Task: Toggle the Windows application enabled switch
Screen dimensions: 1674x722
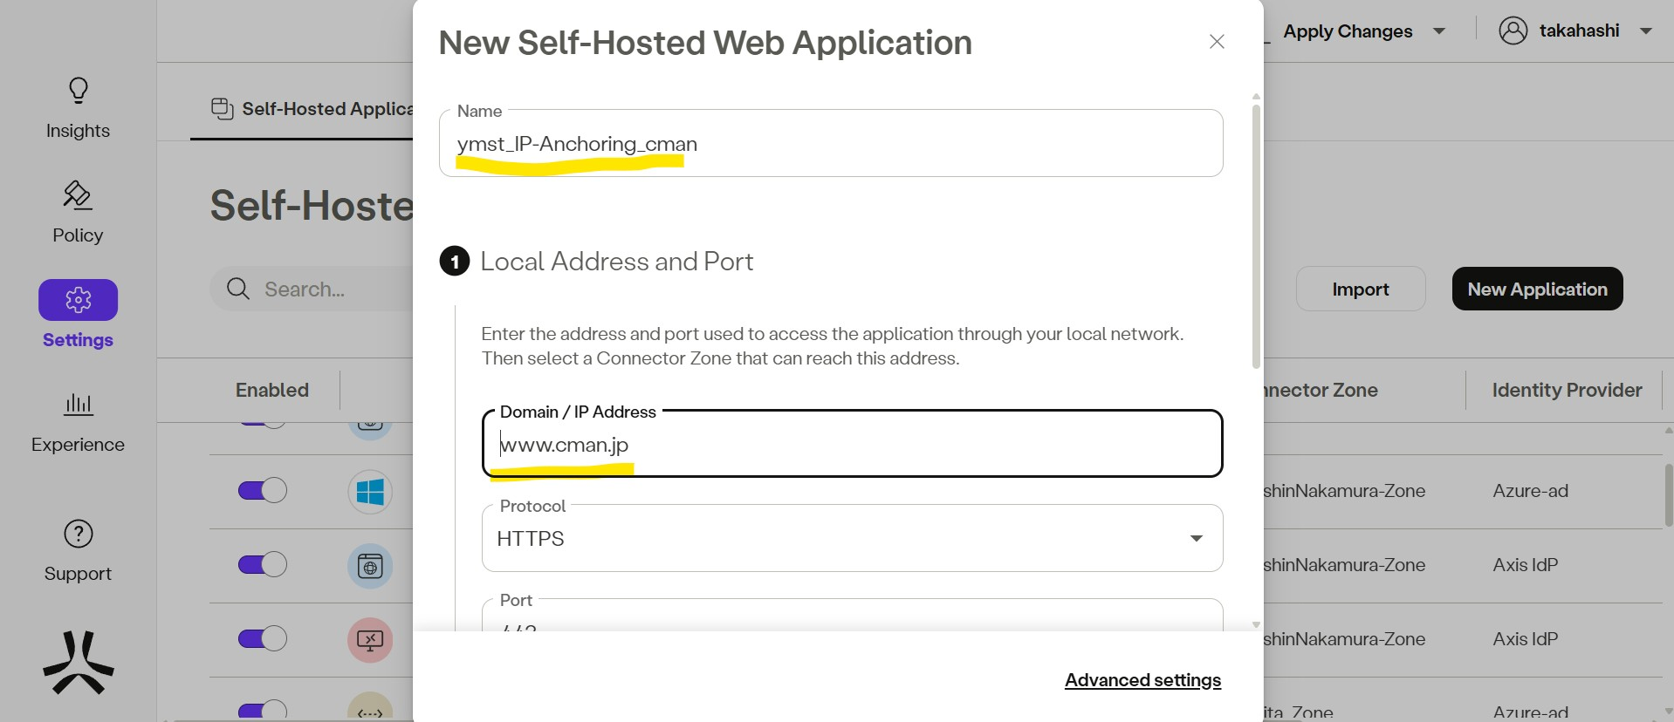Action: (x=263, y=490)
